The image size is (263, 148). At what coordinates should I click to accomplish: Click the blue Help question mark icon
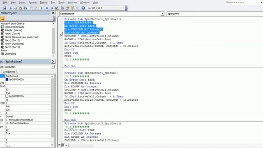[x=83, y=8]
